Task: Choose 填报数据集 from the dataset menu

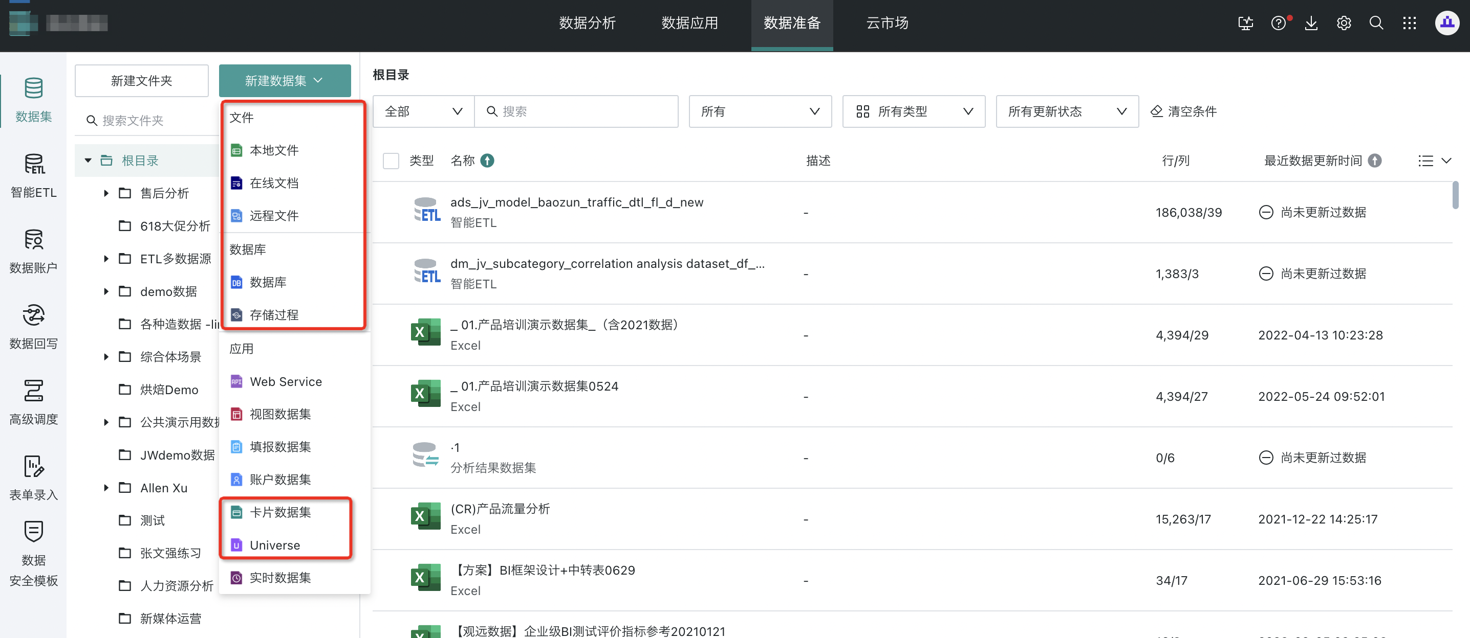Action: (294, 446)
